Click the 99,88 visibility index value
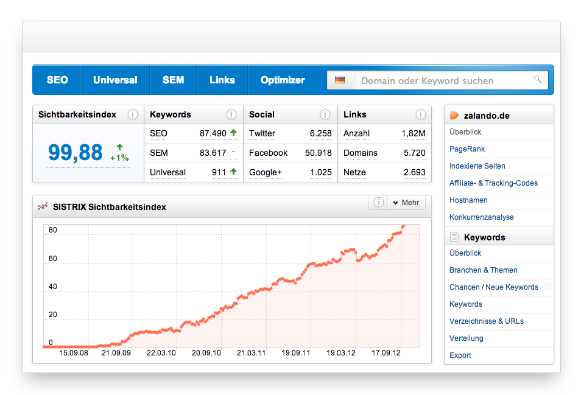 [x=76, y=152]
